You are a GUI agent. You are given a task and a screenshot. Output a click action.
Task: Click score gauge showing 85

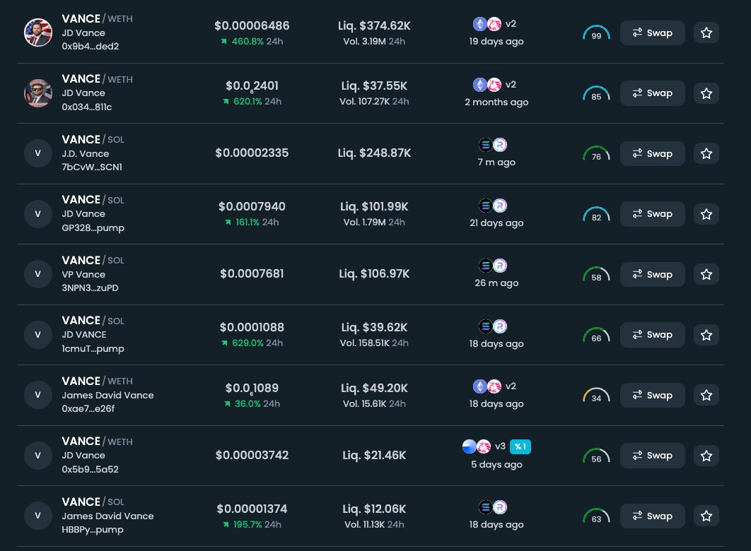pyautogui.click(x=596, y=94)
